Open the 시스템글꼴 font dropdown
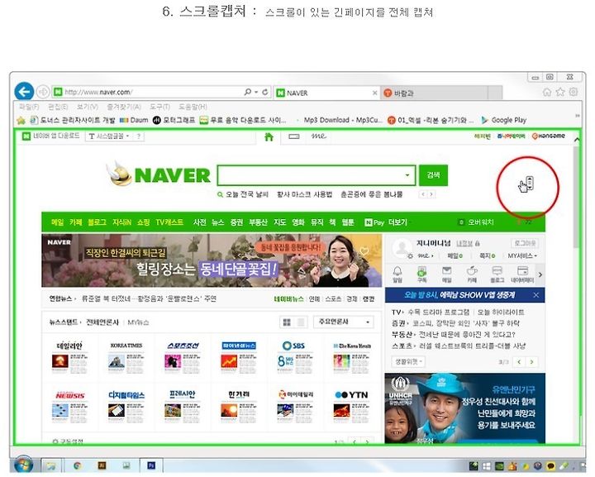The width and height of the screenshot is (595, 477). coord(109,136)
